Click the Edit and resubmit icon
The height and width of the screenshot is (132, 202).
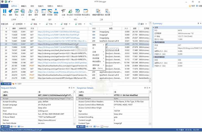[x=98, y=11]
